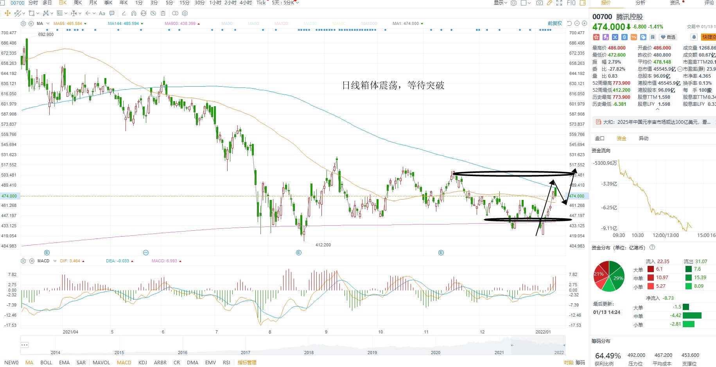Switch to 月K monthly candlestick
This screenshot has width=716, height=367.
coord(93,3)
